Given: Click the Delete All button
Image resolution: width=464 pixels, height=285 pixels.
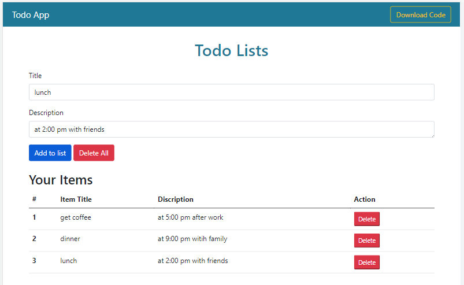Looking at the screenshot, I should 94,153.
